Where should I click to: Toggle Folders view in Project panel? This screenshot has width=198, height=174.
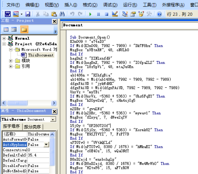pyautogui.click(x=24, y=29)
